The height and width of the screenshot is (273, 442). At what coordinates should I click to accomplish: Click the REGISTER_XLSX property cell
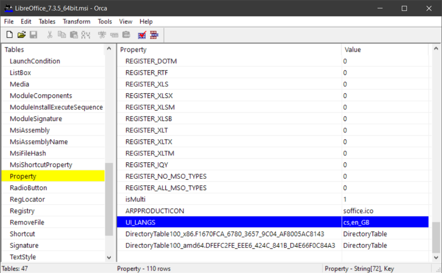point(229,96)
